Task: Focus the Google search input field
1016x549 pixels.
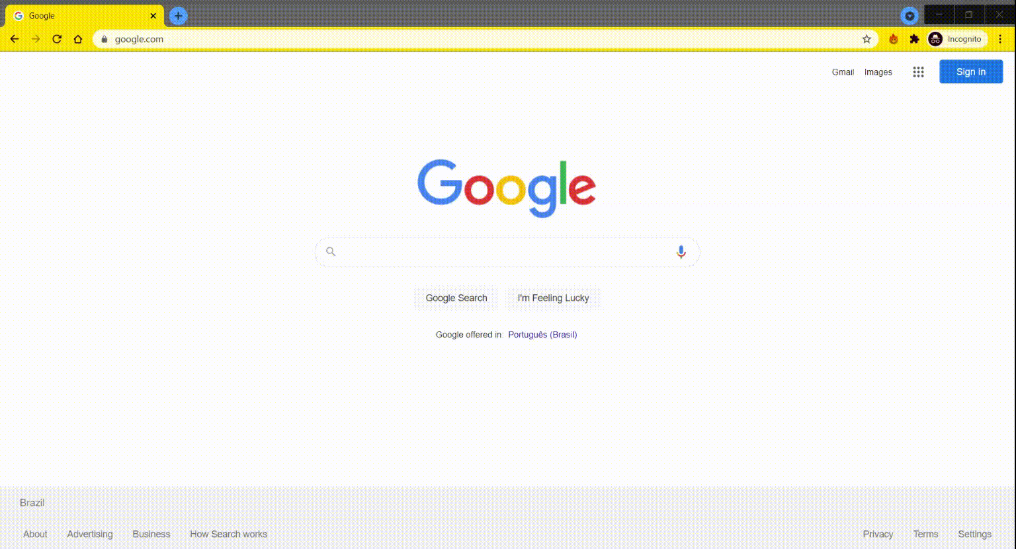Action: pos(507,252)
